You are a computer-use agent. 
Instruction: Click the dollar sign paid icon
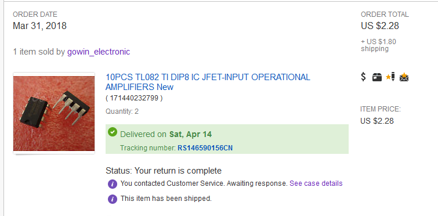point(363,77)
